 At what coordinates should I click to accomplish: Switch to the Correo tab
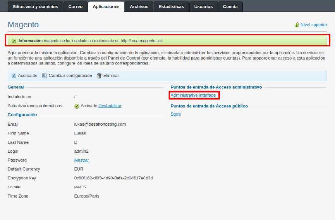[x=76, y=7]
